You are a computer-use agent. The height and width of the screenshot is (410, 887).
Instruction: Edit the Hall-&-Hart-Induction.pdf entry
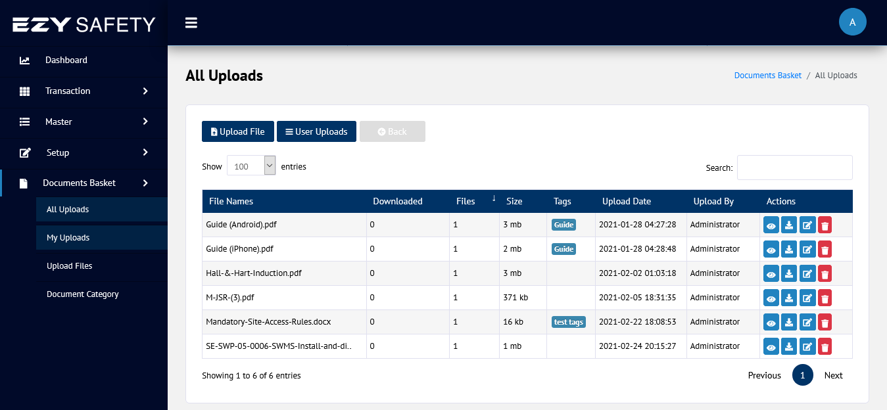tap(807, 274)
